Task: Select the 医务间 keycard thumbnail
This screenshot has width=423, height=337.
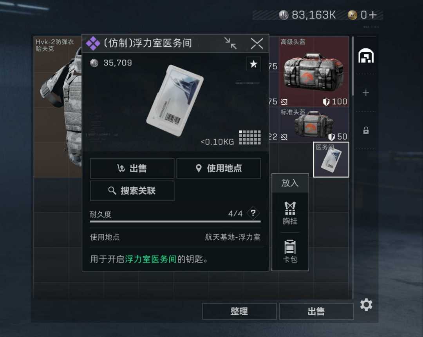Action: pyautogui.click(x=331, y=159)
